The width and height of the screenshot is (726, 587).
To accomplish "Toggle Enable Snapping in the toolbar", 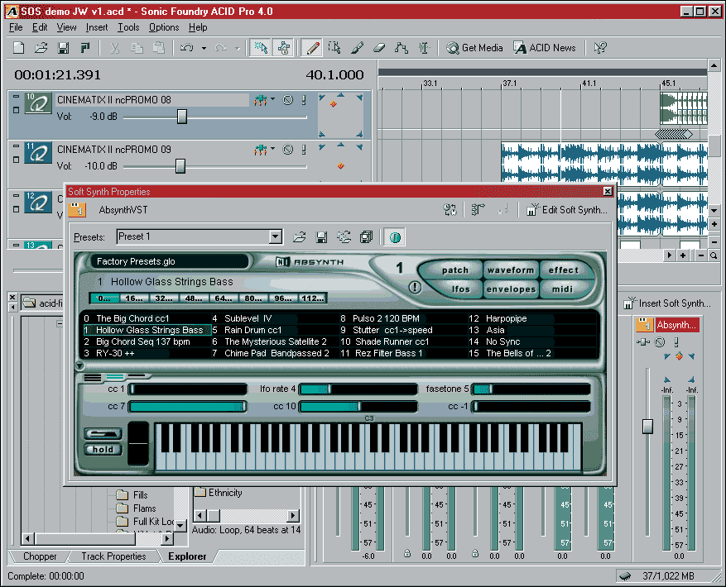I will [x=261, y=48].
